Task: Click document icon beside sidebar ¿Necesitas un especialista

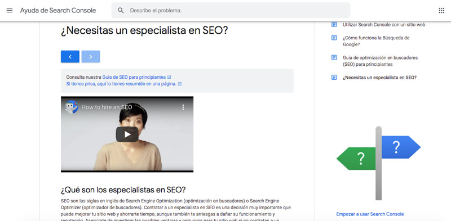Action: (x=334, y=78)
